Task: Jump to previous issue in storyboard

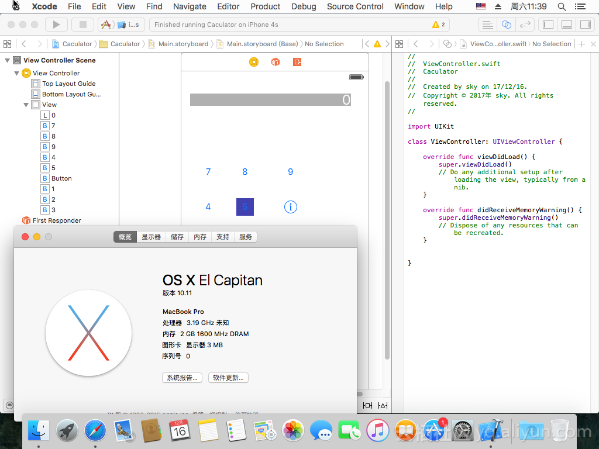Action: tap(367, 44)
